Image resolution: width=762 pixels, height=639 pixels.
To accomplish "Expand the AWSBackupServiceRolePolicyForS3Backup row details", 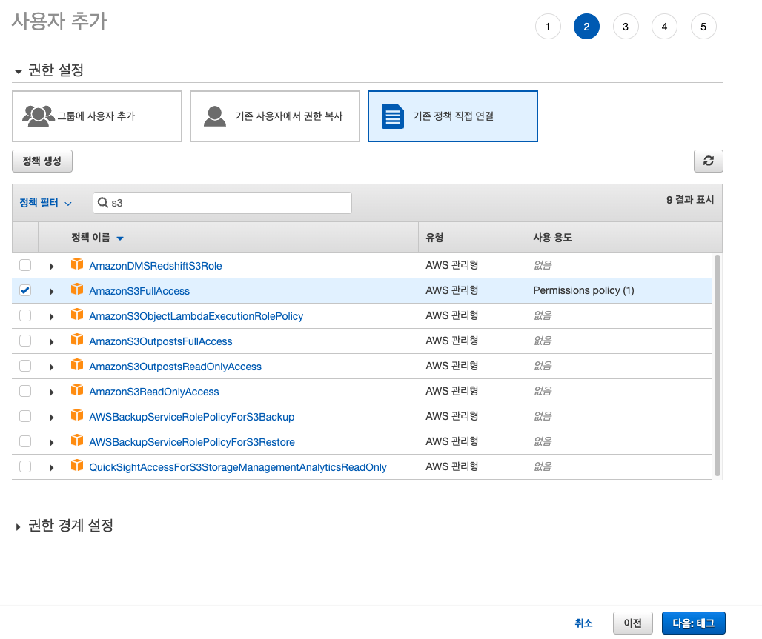I will pyautogui.click(x=51, y=418).
